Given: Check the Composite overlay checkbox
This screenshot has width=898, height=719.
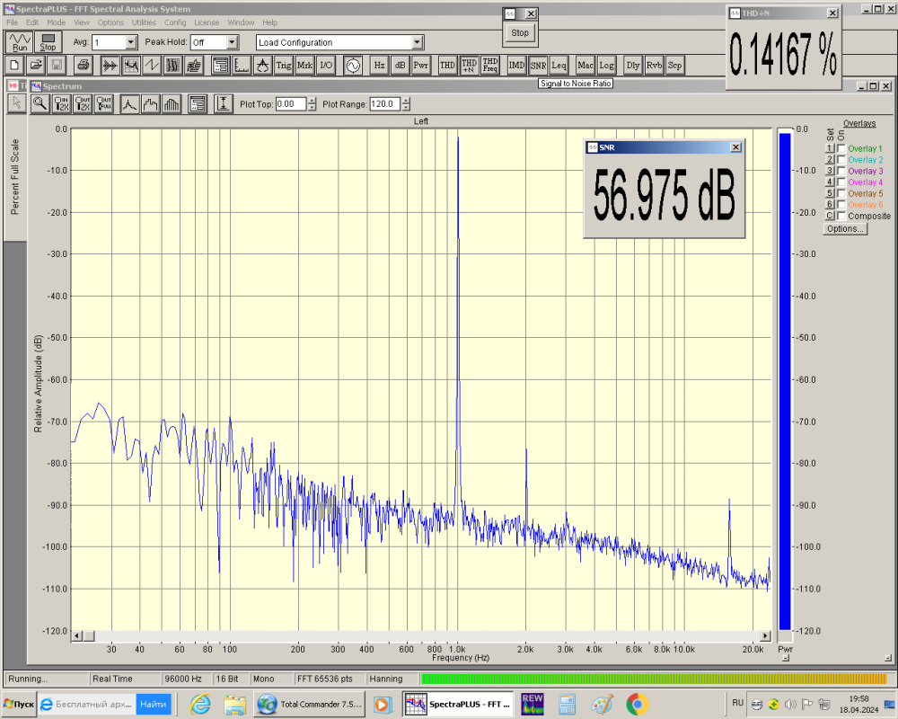Looking at the screenshot, I should (x=841, y=216).
